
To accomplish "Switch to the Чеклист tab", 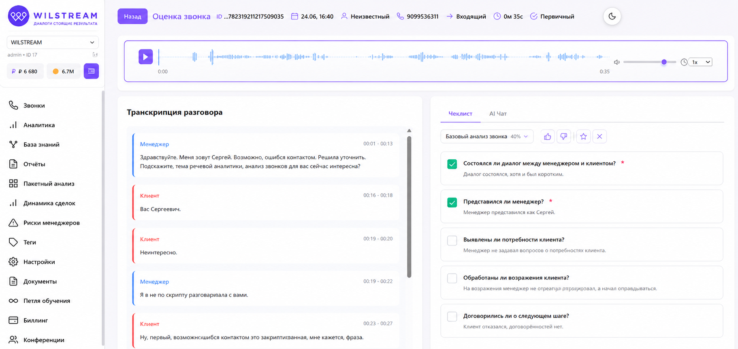I will (460, 114).
